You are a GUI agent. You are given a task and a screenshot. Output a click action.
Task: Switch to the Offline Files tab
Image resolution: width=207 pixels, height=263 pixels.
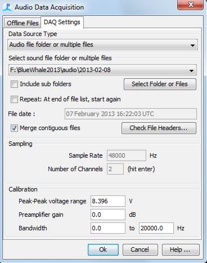[x=22, y=23]
